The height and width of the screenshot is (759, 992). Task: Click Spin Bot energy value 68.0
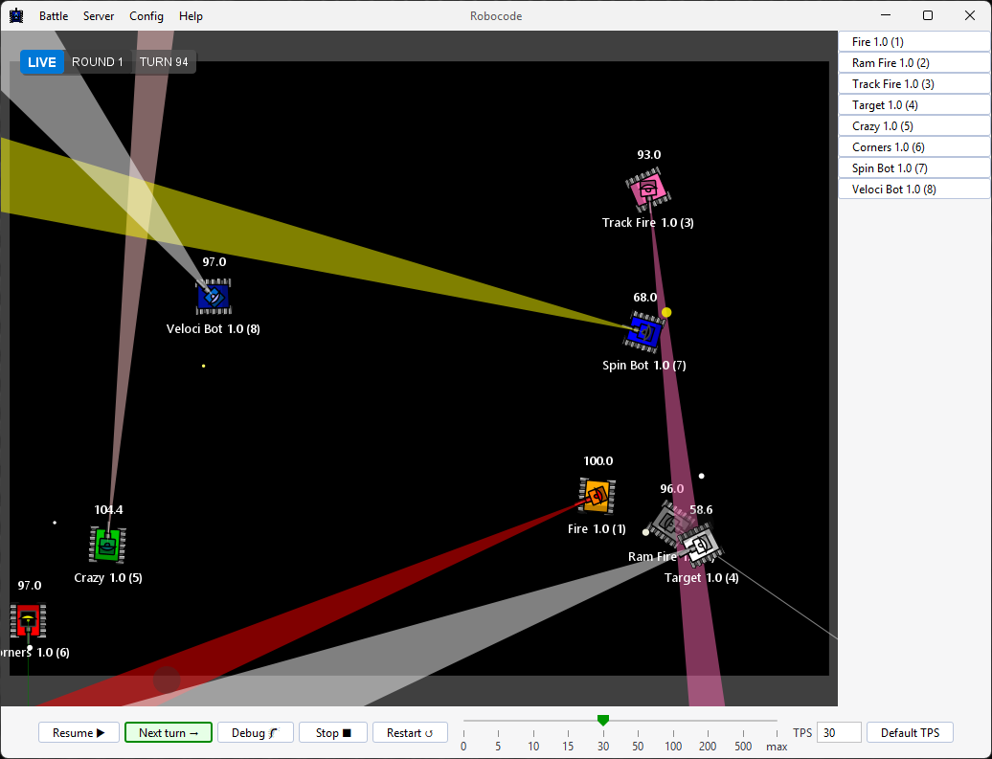[x=645, y=298]
